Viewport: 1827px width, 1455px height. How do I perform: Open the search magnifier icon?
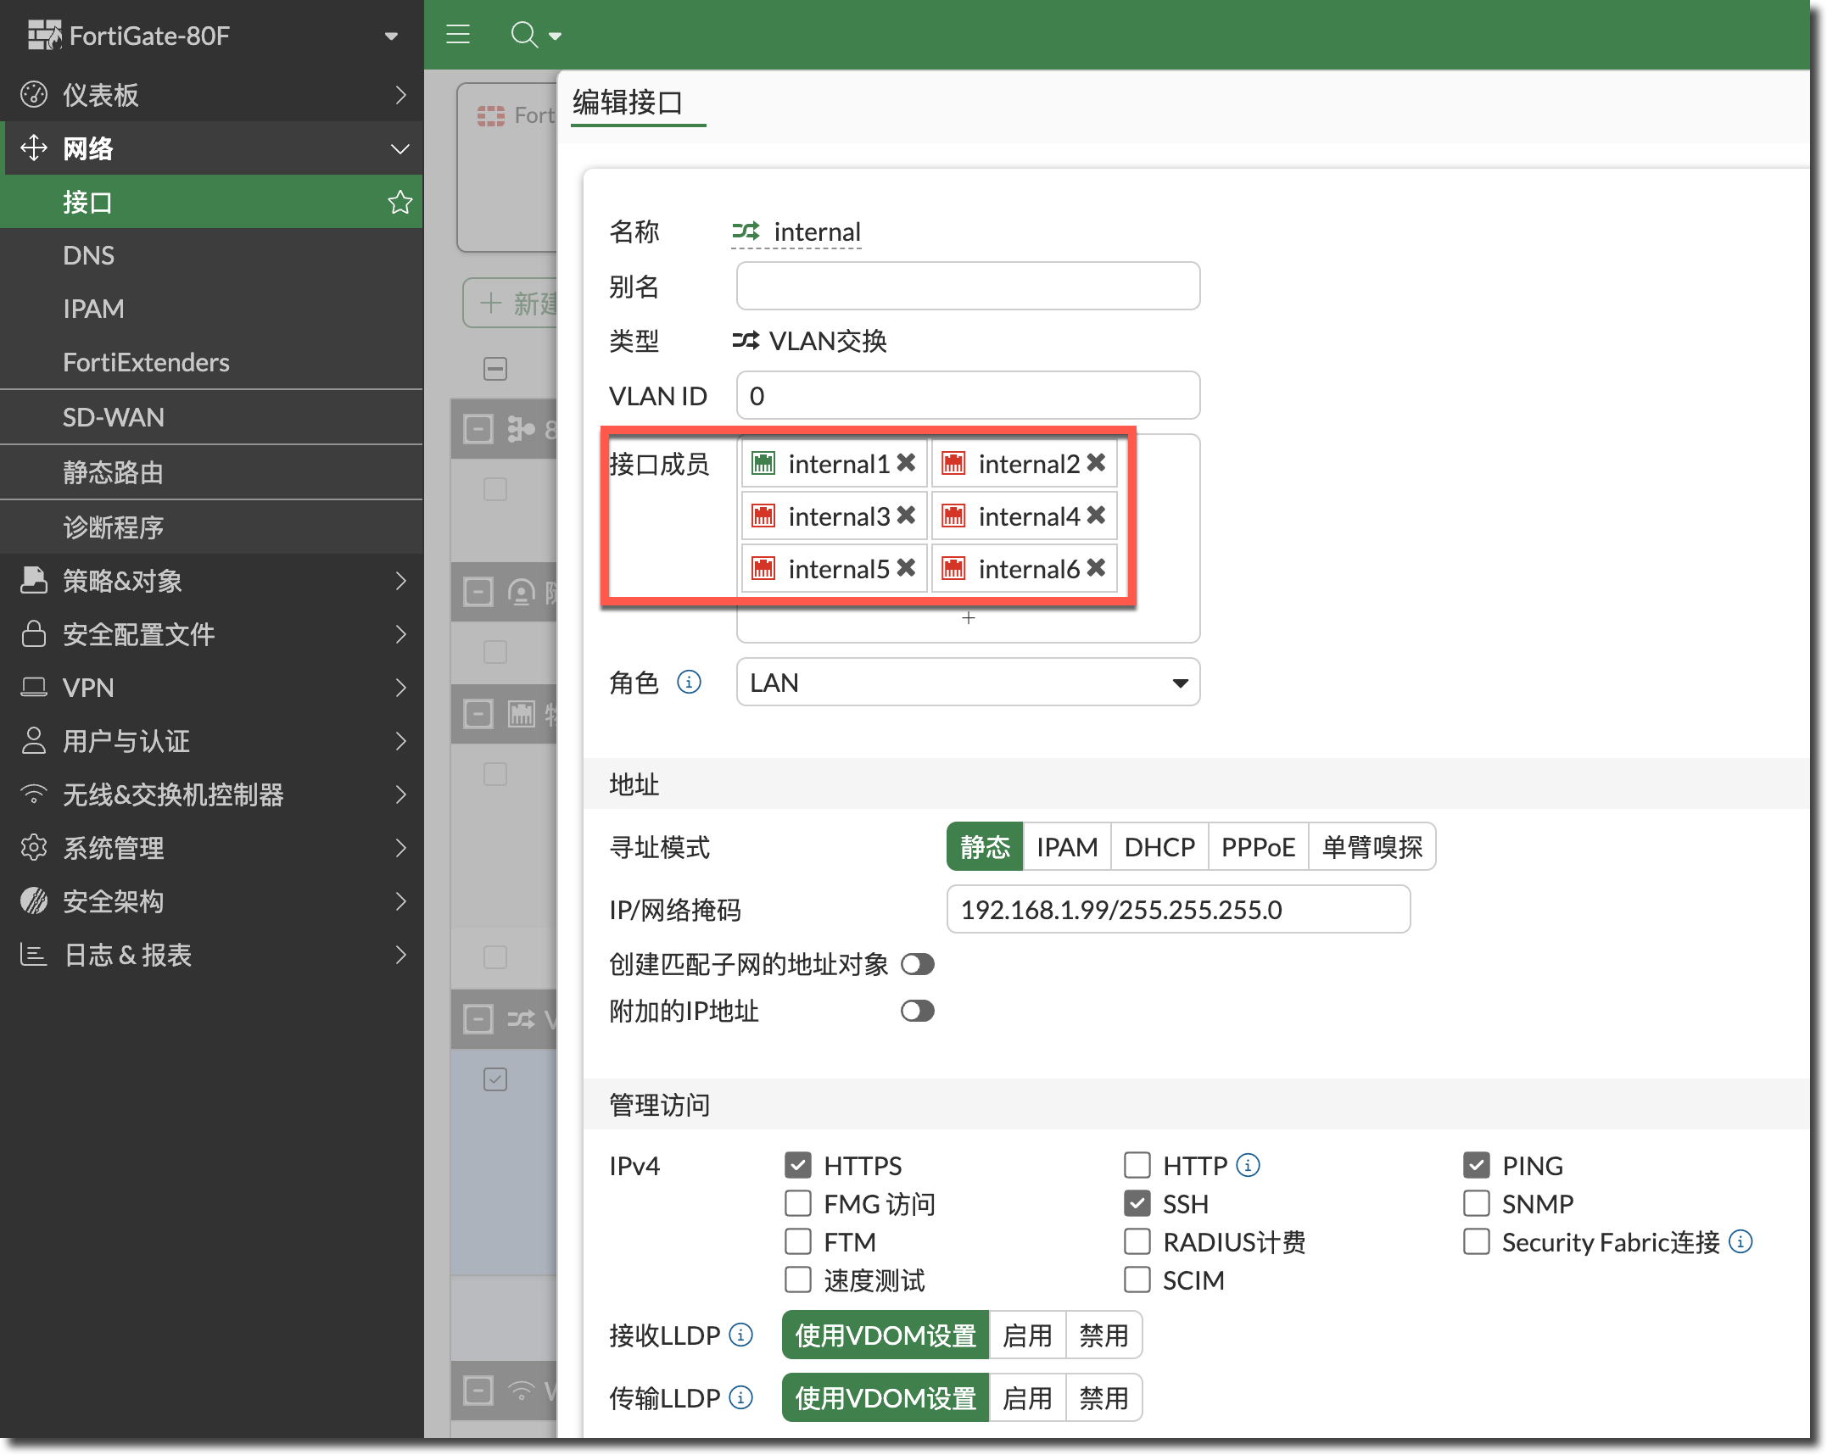pyautogui.click(x=524, y=35)
